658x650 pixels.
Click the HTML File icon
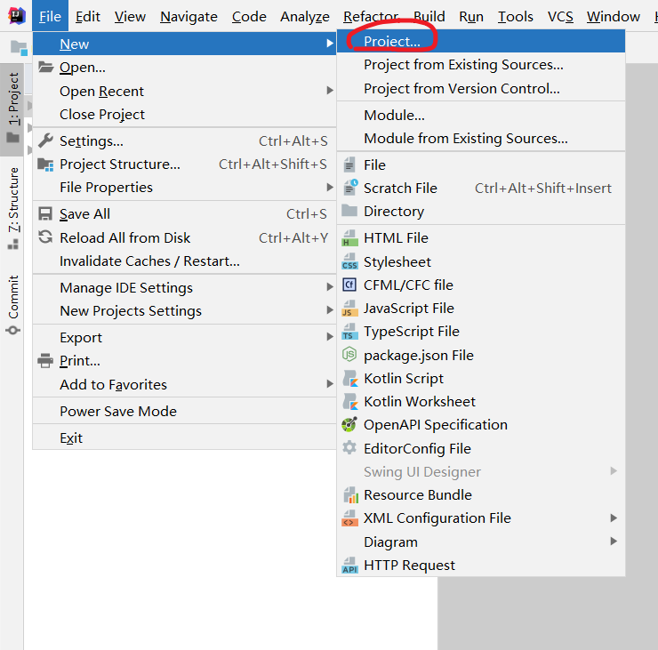(x=349, y=238)
